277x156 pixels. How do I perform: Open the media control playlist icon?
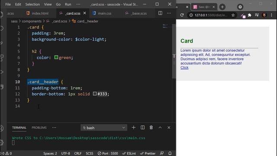pos(257,15)
